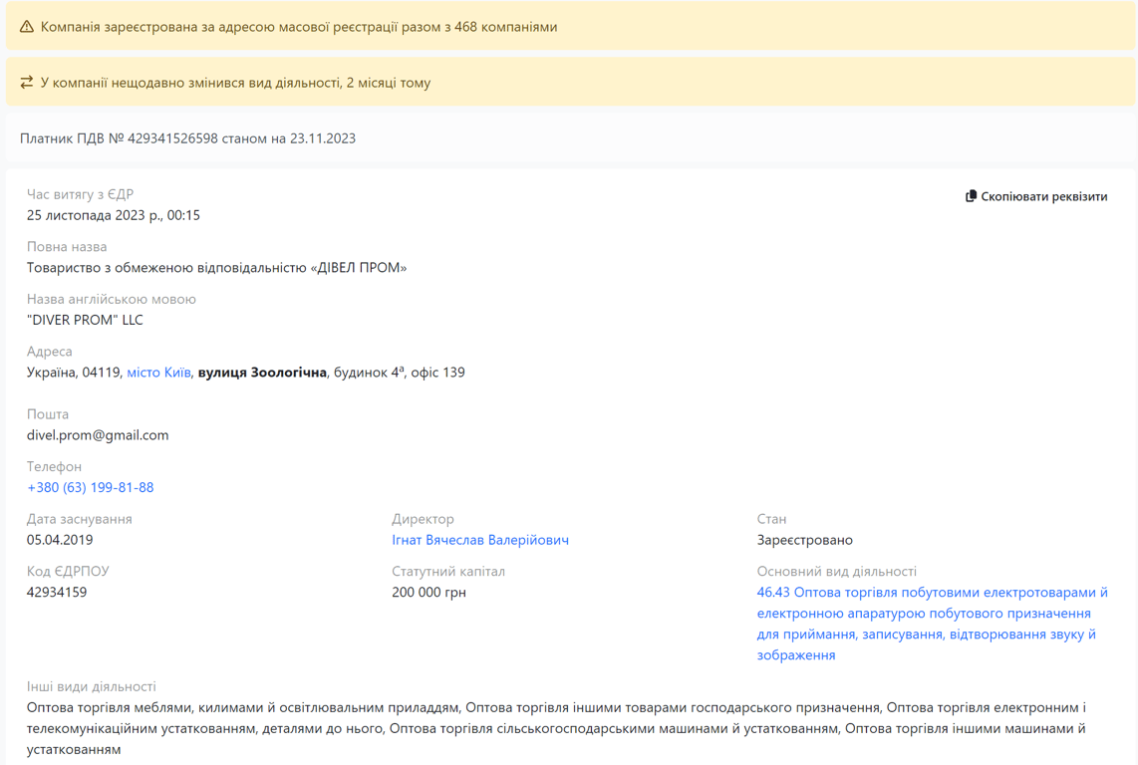
Task: Click the recent activity change notice text
Action: point(235,83)
